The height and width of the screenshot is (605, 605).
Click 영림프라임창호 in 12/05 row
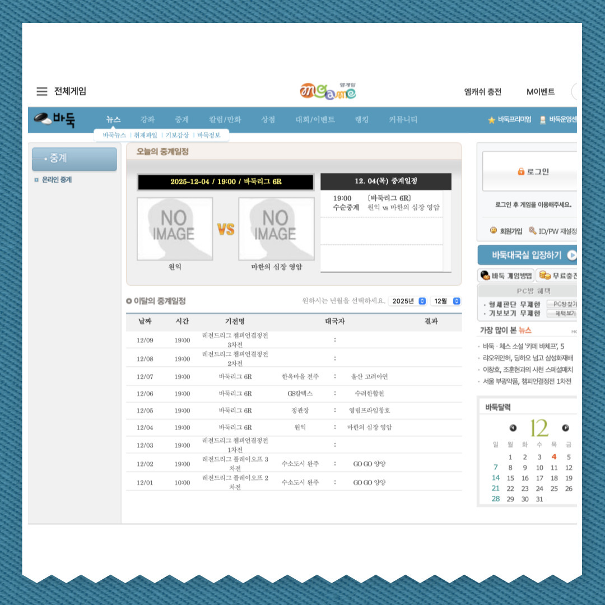[369, 411]
